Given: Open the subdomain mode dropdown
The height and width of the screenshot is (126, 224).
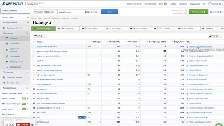Looking at the screenshot, I should tap(45, 12).
